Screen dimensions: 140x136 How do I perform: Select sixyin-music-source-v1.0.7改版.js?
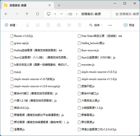tap(33, 79)
